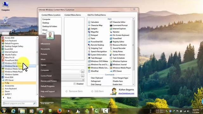
Task: Choose Desktop context menu location
Action: tap(46, 23)
